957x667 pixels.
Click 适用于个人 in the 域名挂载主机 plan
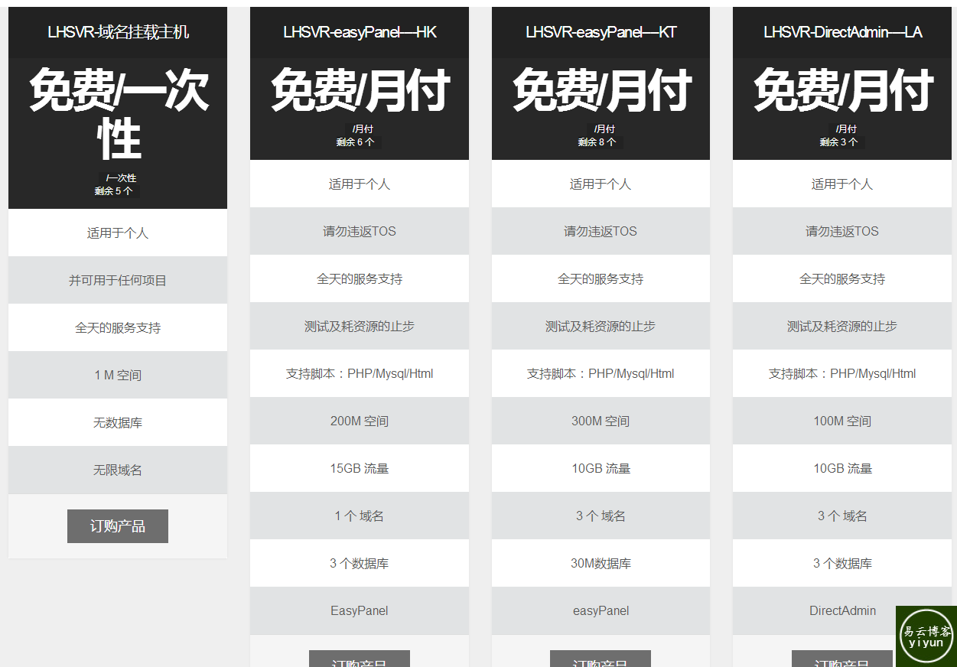click(118, 233)
